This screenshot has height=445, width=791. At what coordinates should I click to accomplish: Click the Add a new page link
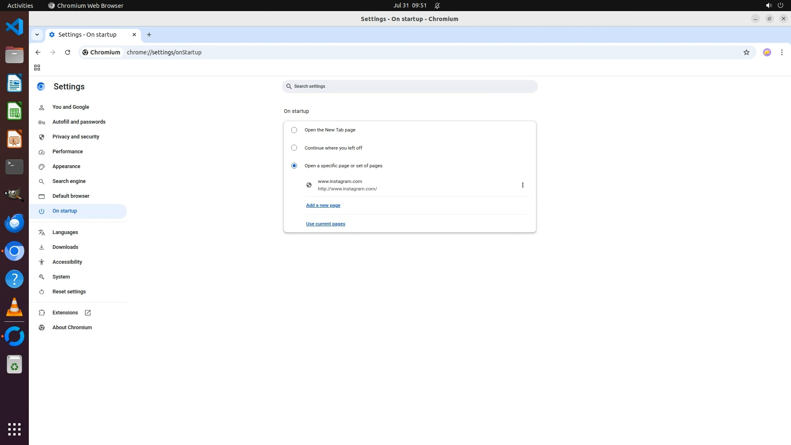(323, 205)
